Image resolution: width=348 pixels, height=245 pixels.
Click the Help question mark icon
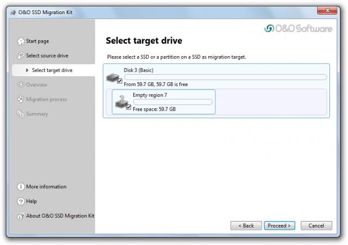[x=21, y=201]
